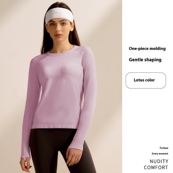Click the Lotus color dashed label box
Image resolution: width=173 pixels, height=173 pixels.
pyautogui.click(x=146, y=80)
